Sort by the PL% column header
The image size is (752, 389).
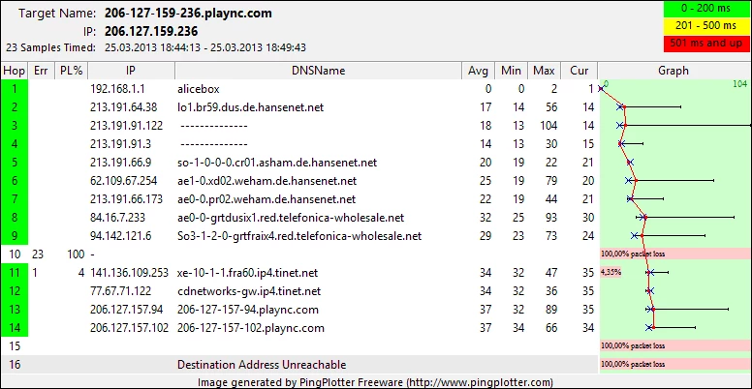tap(68, 71)
